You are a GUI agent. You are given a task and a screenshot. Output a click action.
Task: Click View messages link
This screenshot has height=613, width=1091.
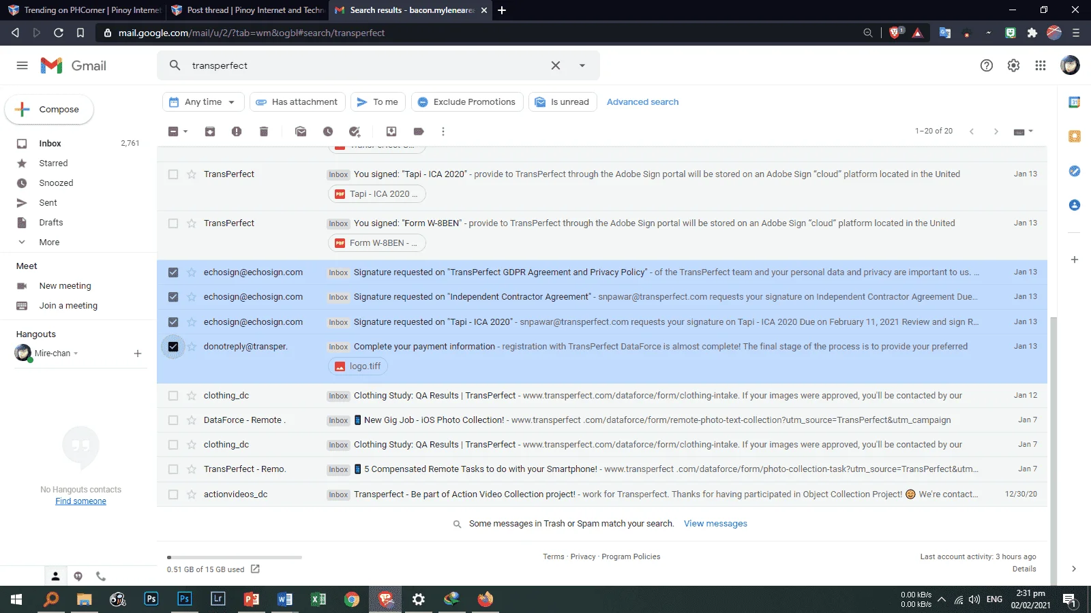[x=715, y=524]
